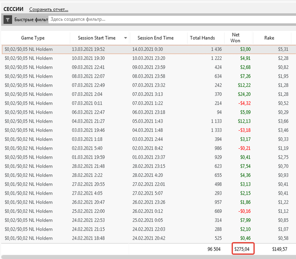296x259 pixels.
Task: Click the $7,99 Net Won value
Action: click(x=245, y=220)
